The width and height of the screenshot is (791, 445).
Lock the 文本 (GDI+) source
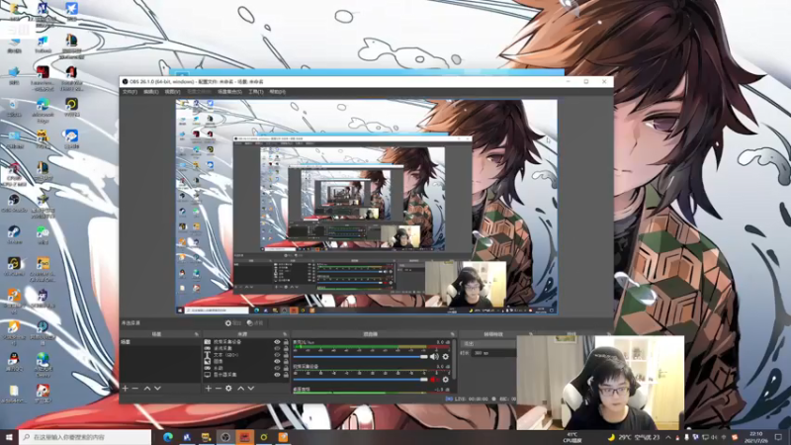pos(286,355)
